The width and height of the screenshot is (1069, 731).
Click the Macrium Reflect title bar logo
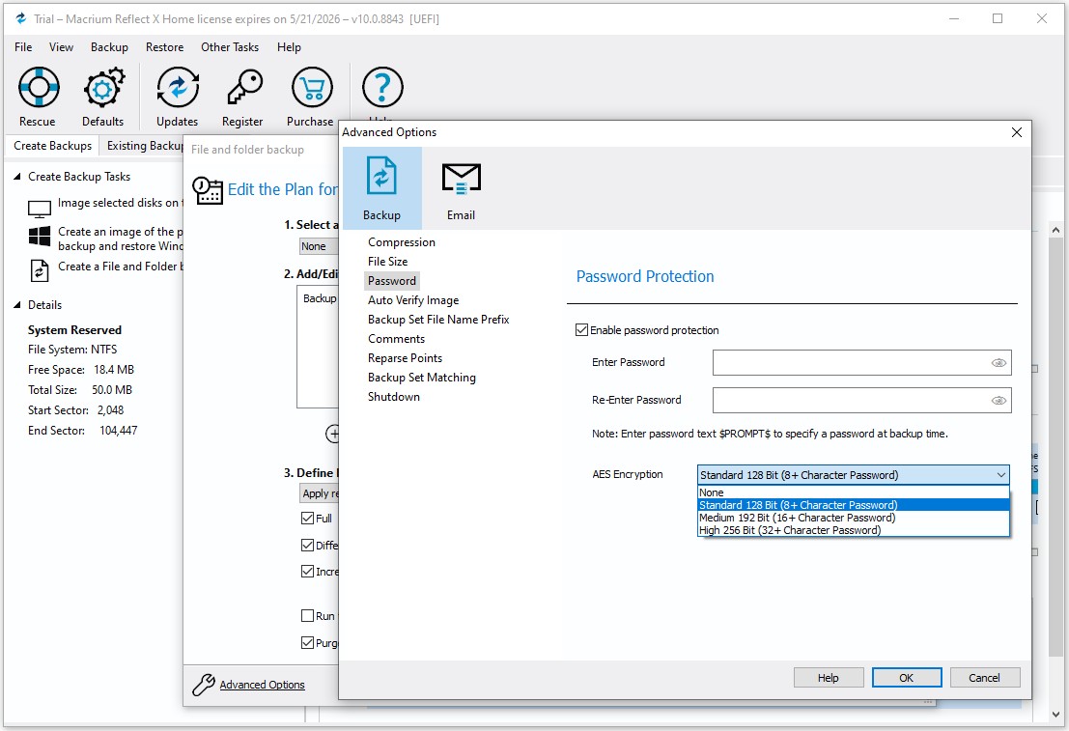click(x=21, y=18)
